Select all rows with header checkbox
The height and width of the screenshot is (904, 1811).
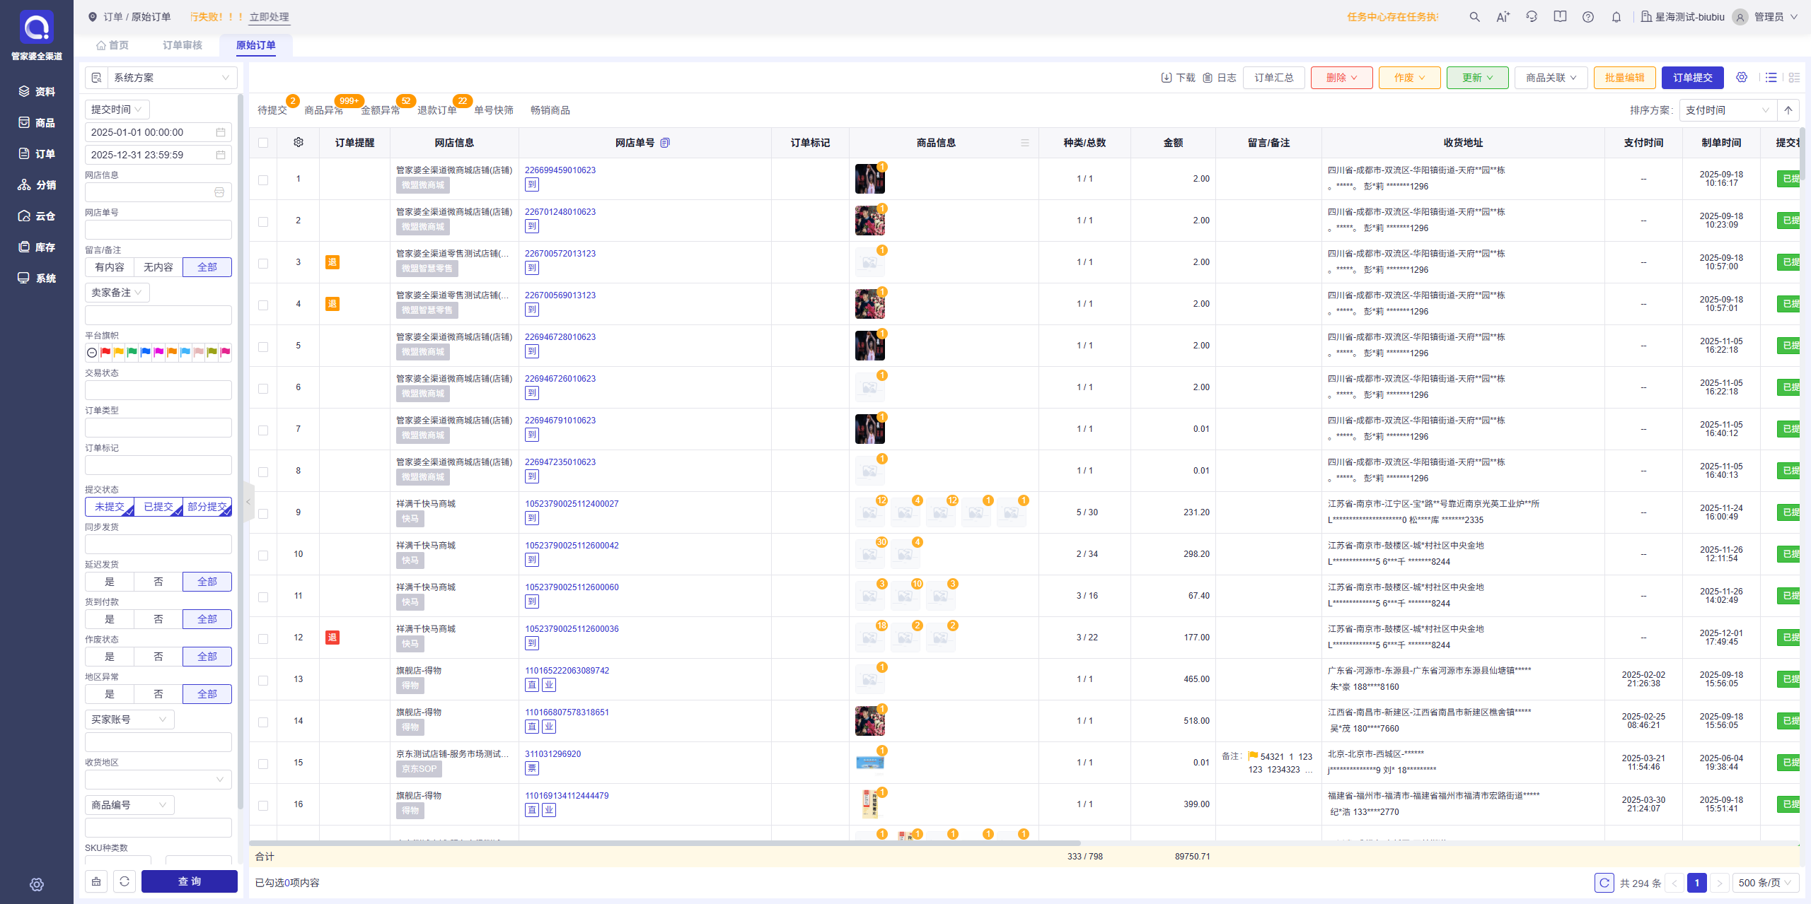[x=263, y=143]
